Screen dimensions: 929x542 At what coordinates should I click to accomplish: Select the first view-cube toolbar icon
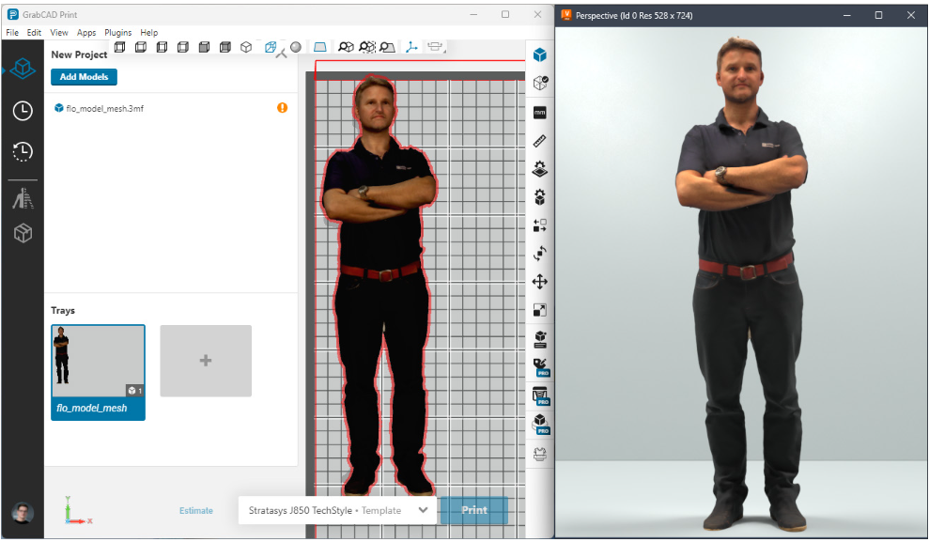point(119,47)
